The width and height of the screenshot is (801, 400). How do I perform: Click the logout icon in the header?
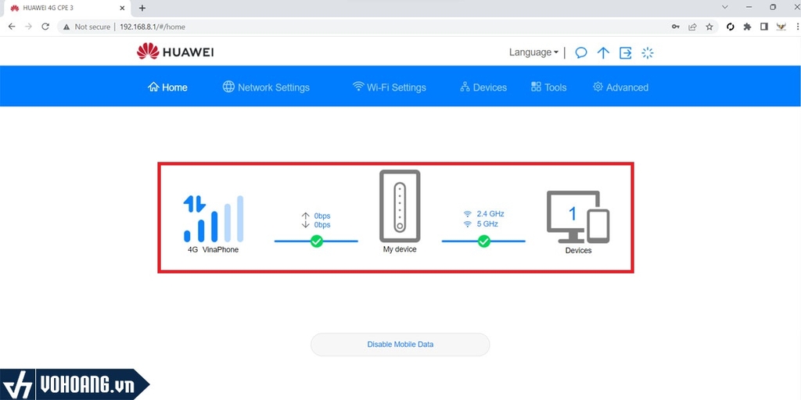[625, 52]
